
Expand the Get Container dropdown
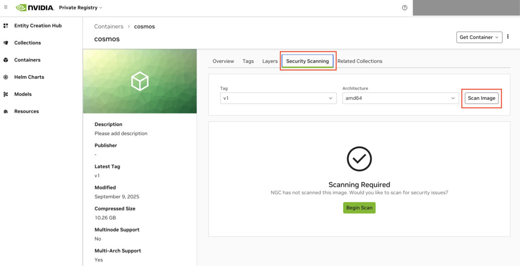[479, 37]
